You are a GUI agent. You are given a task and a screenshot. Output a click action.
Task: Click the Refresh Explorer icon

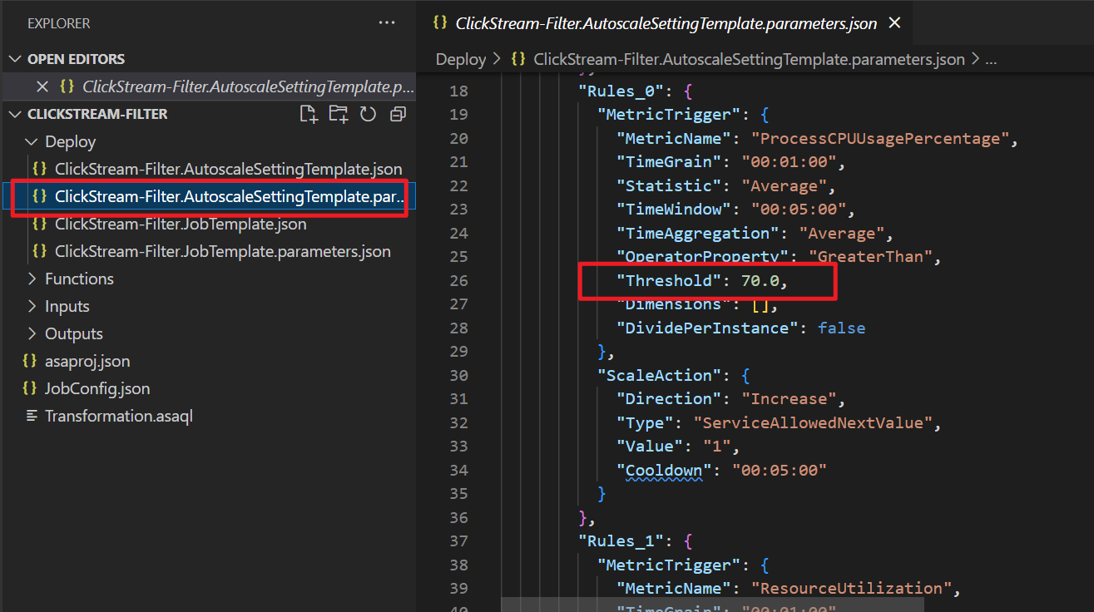click(368, 114)
